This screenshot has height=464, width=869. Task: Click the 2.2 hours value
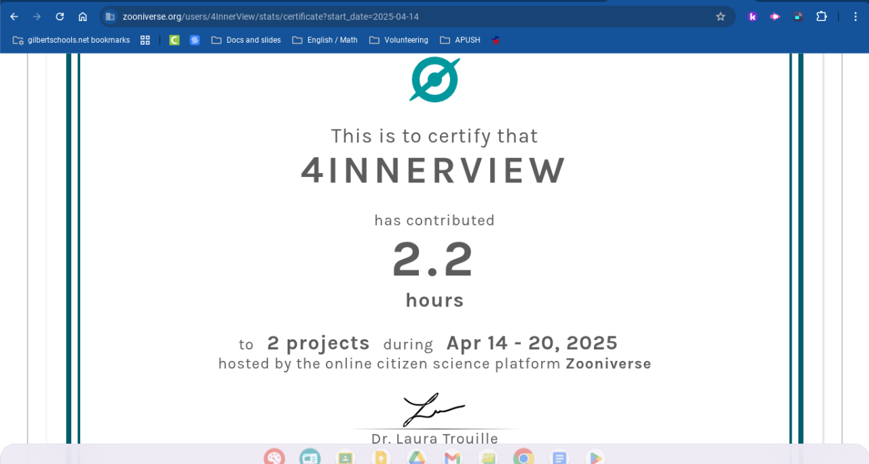[432, 260]
